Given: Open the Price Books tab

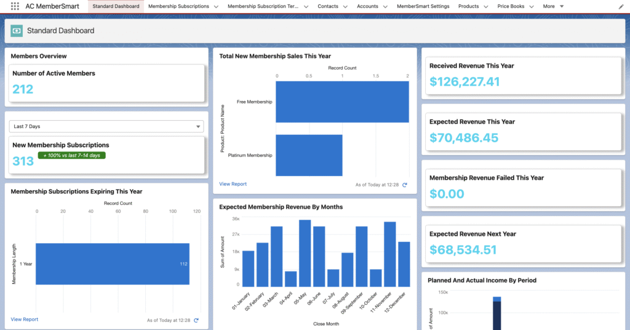Looking at the screenshot, I should tap(511, 6).
